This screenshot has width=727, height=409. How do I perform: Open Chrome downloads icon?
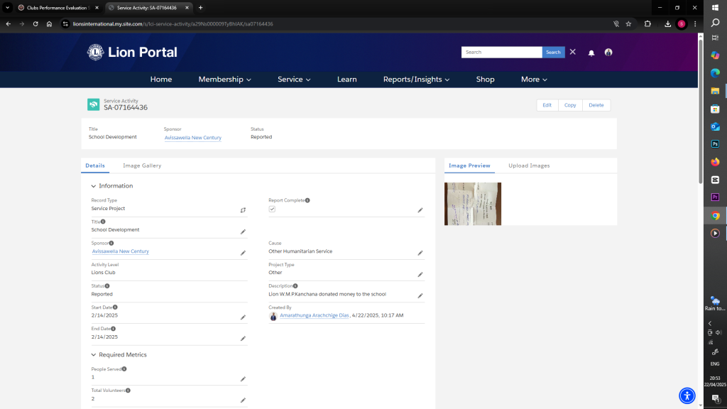[667, 23]
